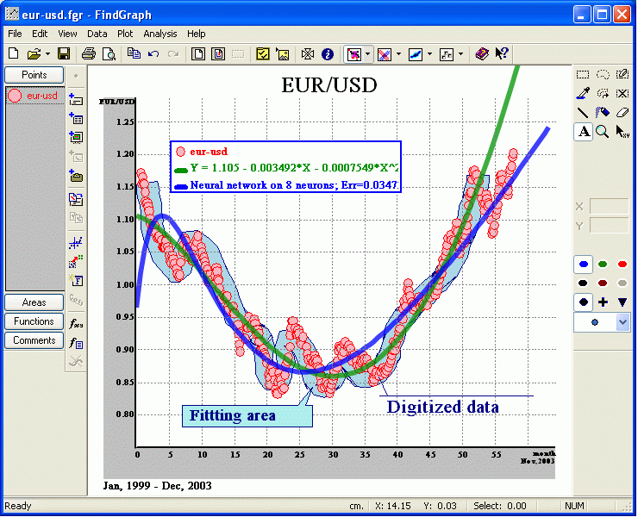Click the Areas panel button
The width and height of the screenshot is (638, 517).
pos(34,302)
